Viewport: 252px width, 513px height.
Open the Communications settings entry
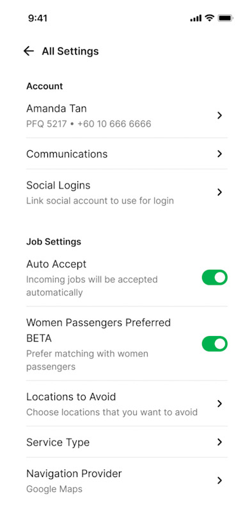127,154
